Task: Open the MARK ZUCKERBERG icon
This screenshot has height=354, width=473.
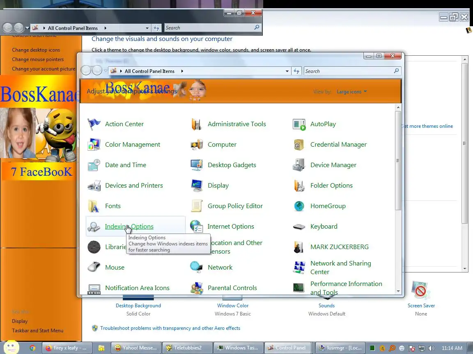Action: click(x=299, y=247)
